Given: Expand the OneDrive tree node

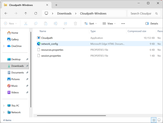Looking at the screenshot, I should [4, 46].
